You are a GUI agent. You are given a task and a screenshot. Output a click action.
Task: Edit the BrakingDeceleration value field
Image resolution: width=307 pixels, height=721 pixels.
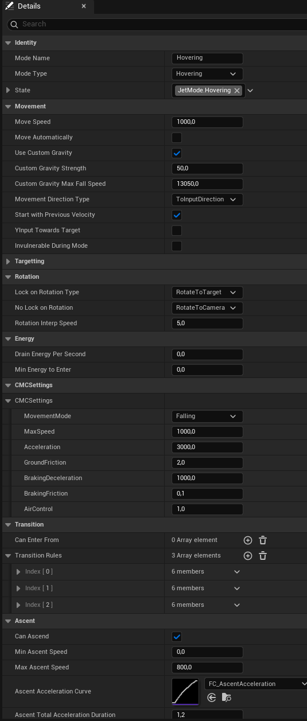tap(207, 478)
